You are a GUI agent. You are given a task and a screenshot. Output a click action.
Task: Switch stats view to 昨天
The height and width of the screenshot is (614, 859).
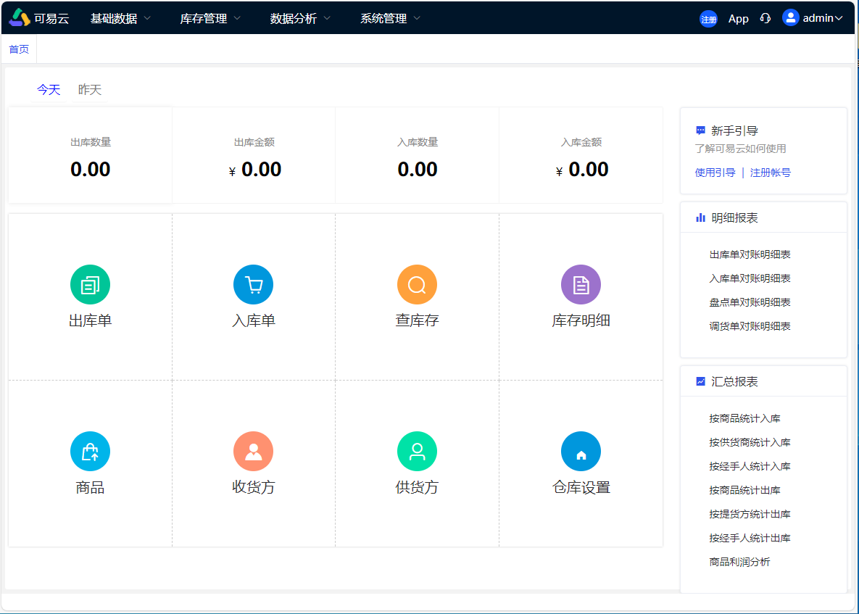click(90, 89)
